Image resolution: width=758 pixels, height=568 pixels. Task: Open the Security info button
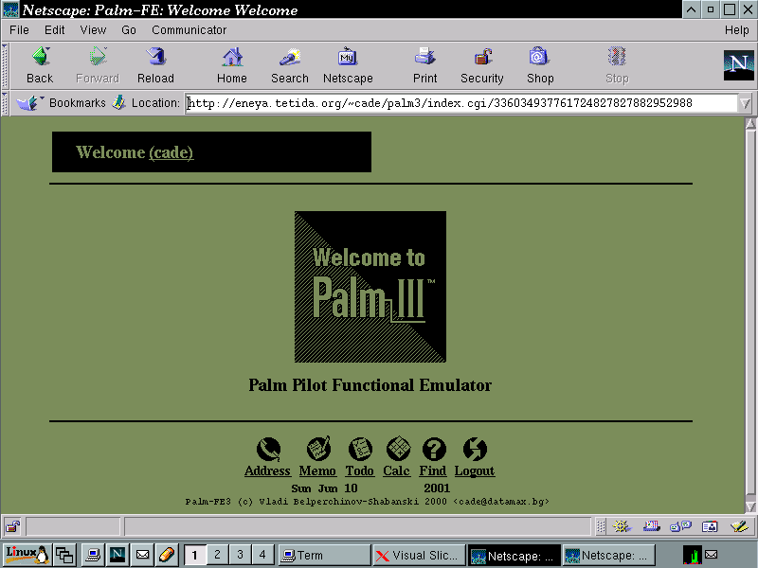[482, 65]
